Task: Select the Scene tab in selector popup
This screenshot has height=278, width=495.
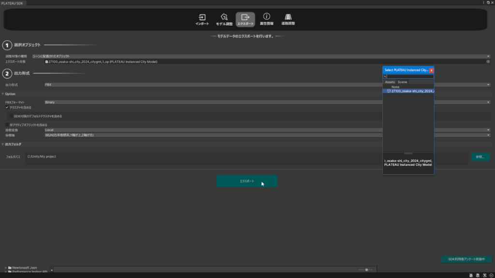Action: click(402, 82)
